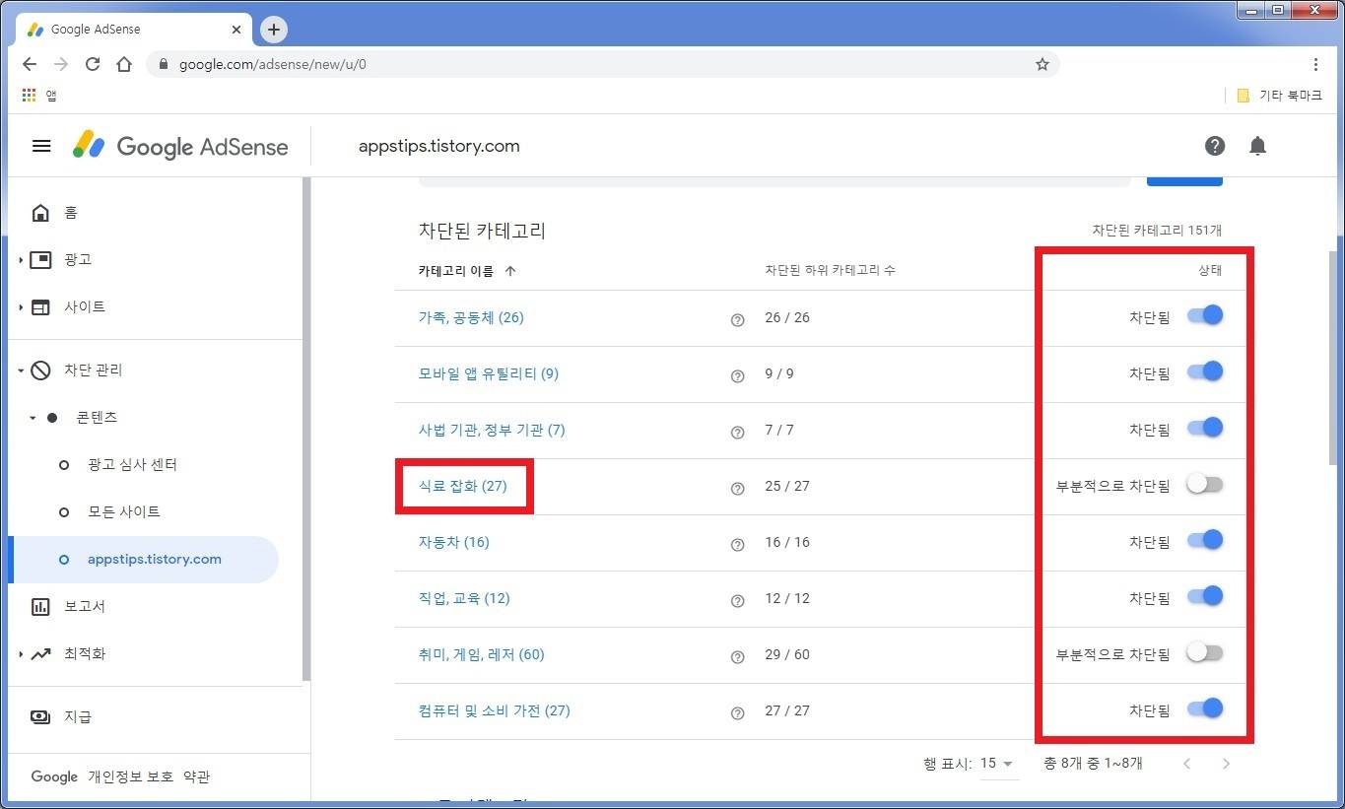Collapse the 차단 관리 sidebar section
1345x809 pixels.
(x=21, y=371)
